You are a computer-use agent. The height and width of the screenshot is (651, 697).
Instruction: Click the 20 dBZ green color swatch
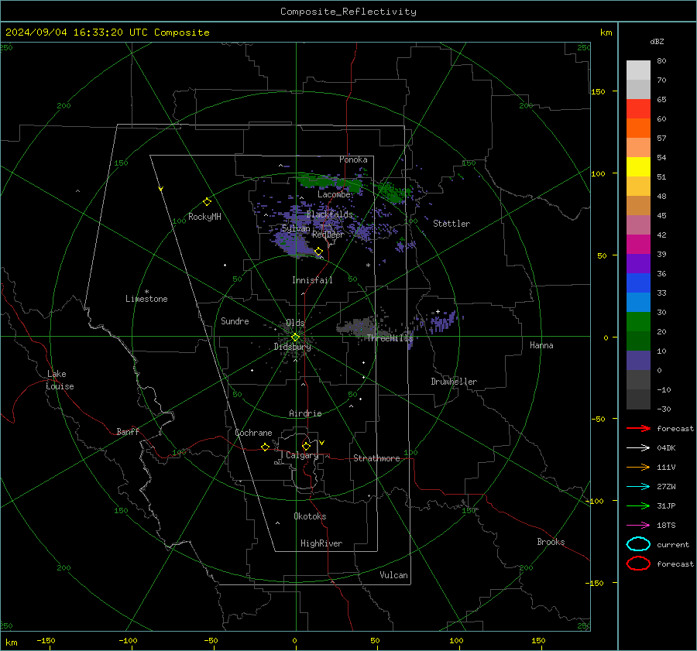click(x=638, y=322)
